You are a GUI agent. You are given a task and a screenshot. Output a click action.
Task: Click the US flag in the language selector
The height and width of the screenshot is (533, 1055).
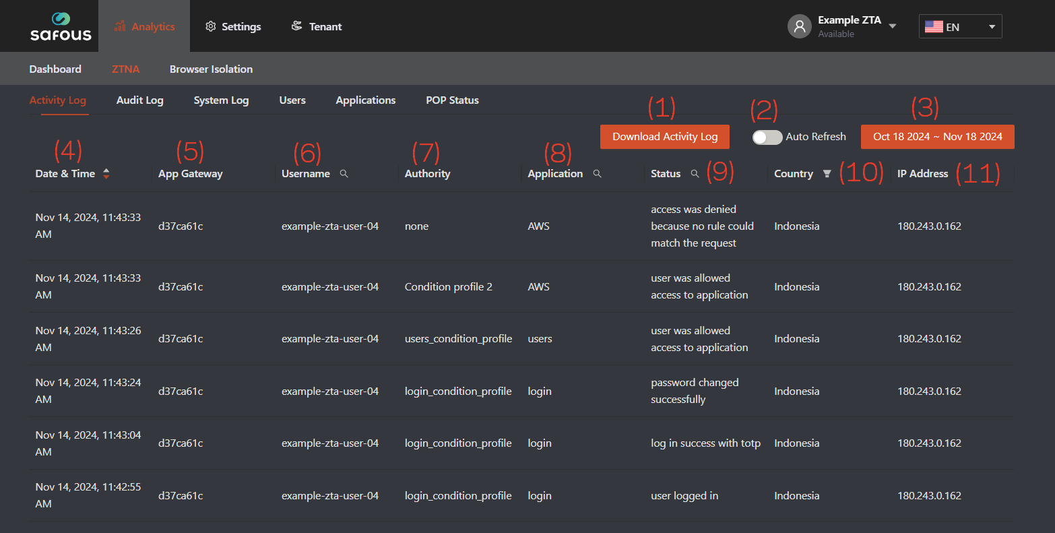click(934, 26)
